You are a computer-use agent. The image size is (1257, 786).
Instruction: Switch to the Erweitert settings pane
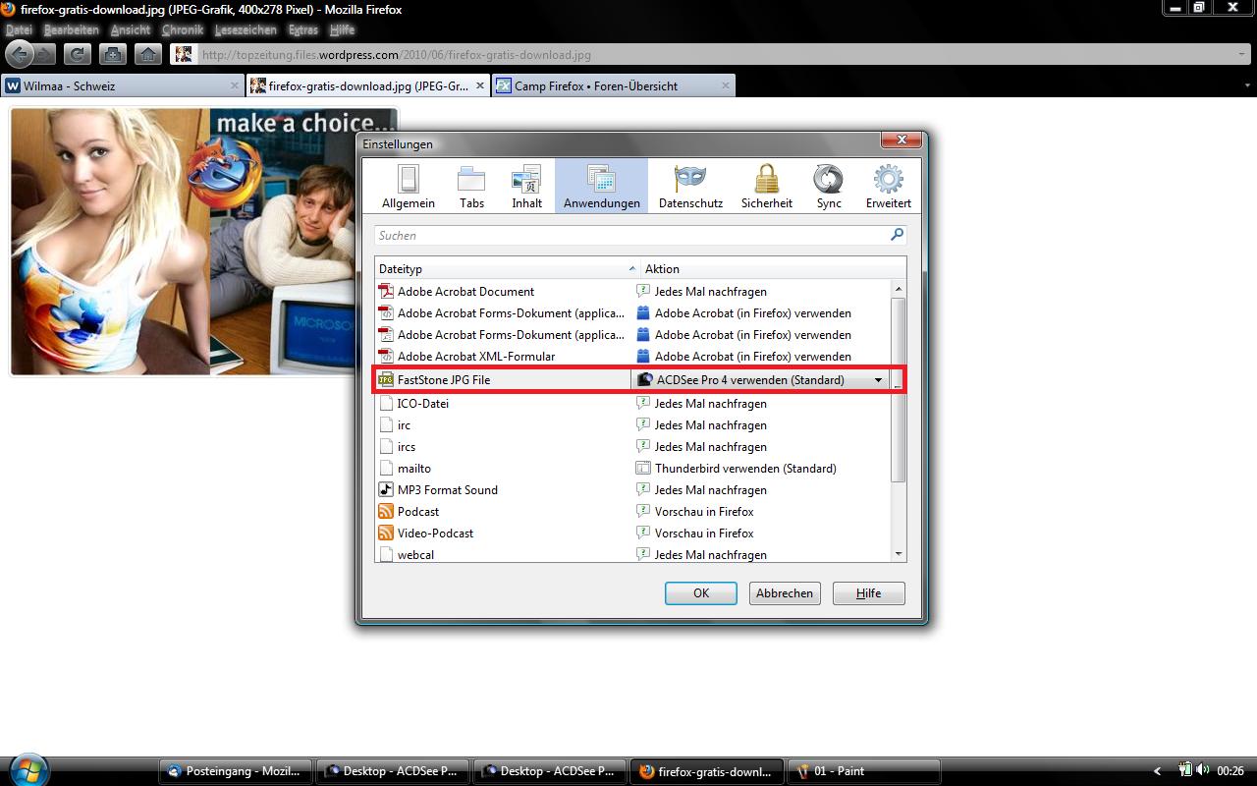[889, 186]
